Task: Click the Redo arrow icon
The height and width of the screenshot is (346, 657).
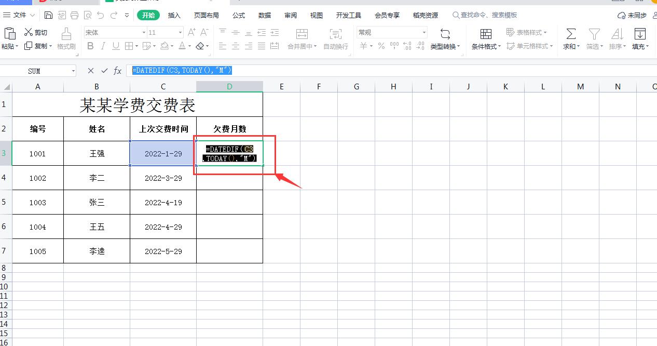Action: click(x=114, y=16)
